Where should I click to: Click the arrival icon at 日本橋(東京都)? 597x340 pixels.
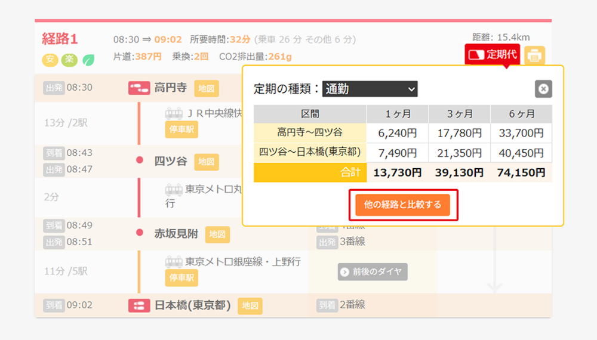tap(139, 305)
